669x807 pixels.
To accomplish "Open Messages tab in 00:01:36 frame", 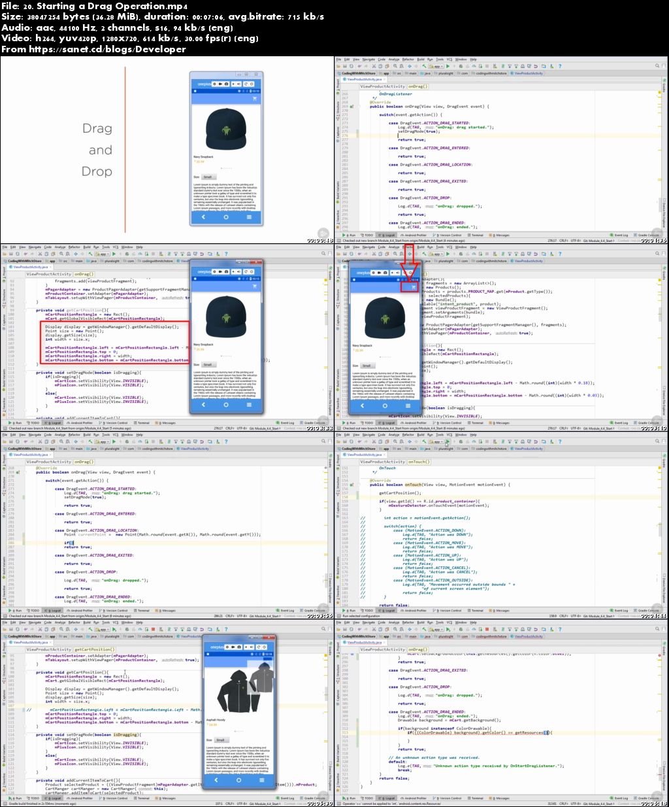I will [500, 235].
